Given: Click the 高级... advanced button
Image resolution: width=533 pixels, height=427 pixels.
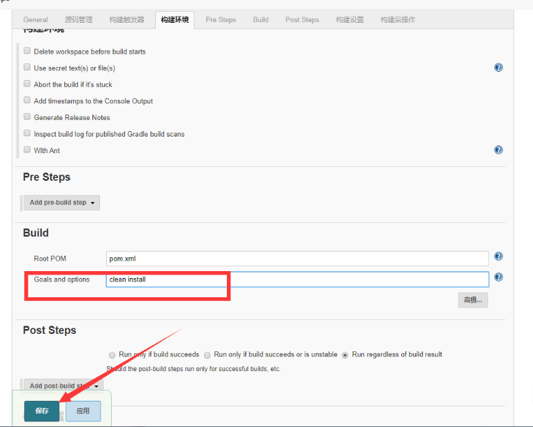Looking at the screenshot, I should (473, 300).
